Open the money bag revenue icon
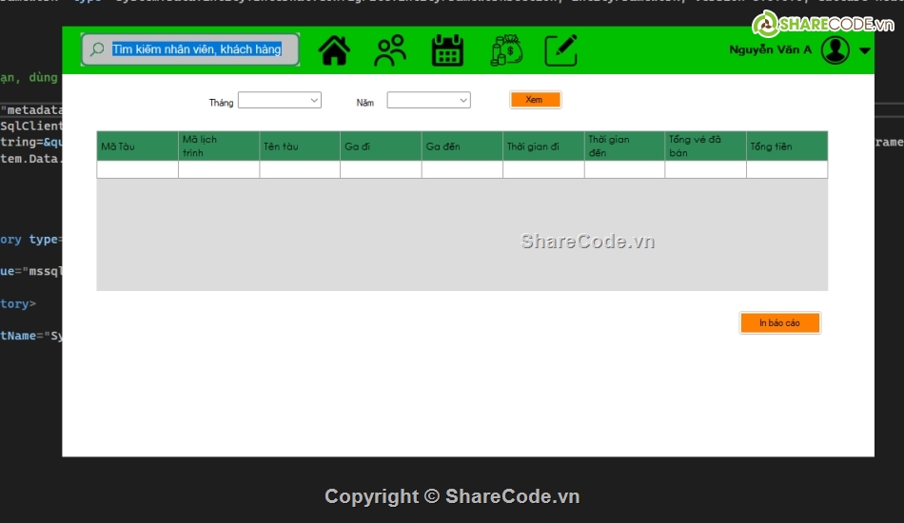The height and width of the screenshot is (523, 904). tap(505, 50)
